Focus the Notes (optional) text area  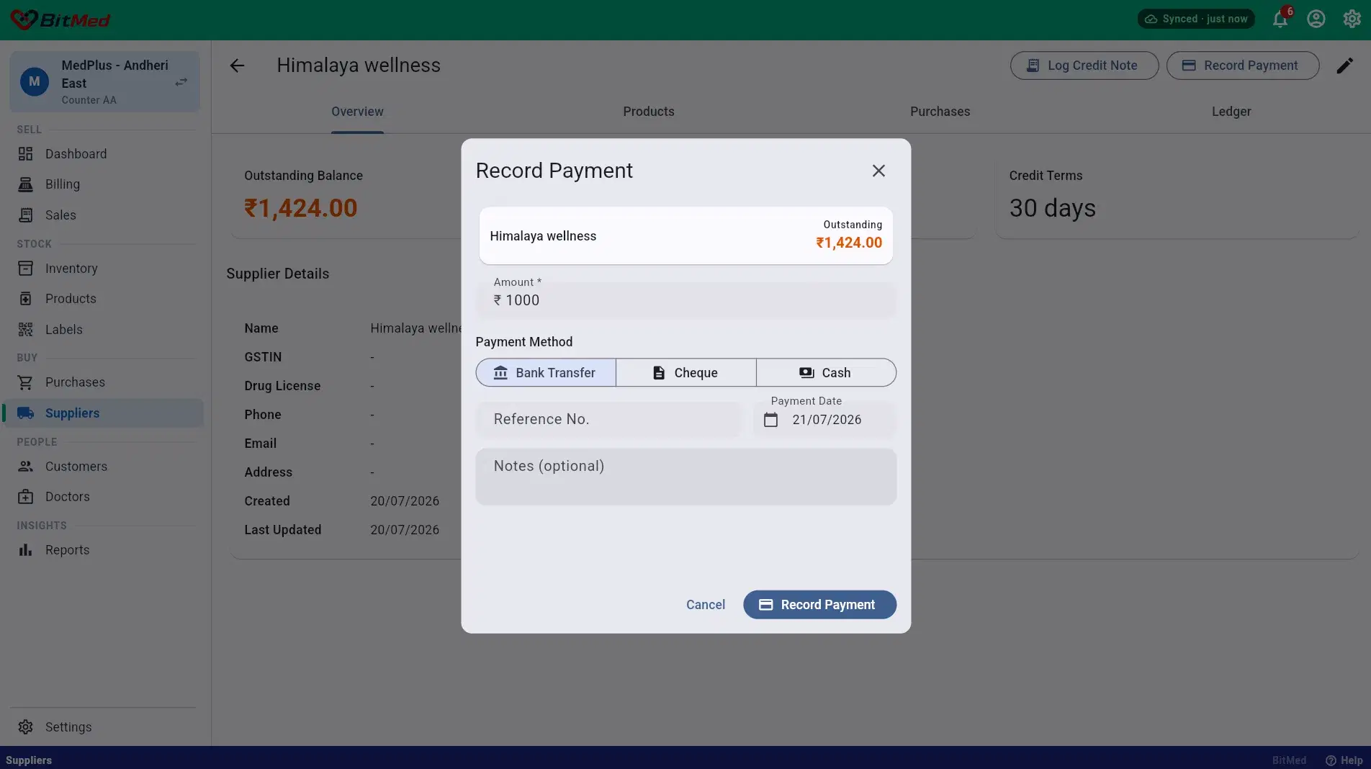point(685,477)
